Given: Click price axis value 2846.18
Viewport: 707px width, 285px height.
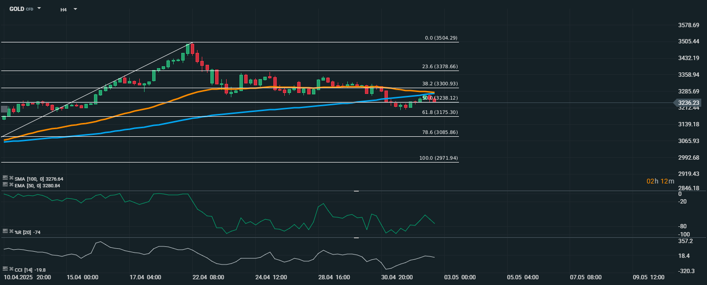Looking at the screenshot, I should (688, 189).
